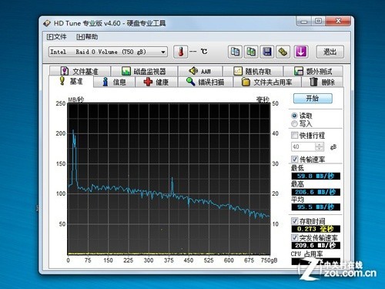This screenshot has height=289, width=385.
Task: Click the minimum speed value 59.8 MB/秒
Action: pyautogui.click(x=316, y=176)
